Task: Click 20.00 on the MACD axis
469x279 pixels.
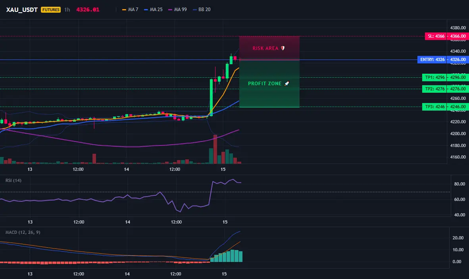Action: [458, 238]
